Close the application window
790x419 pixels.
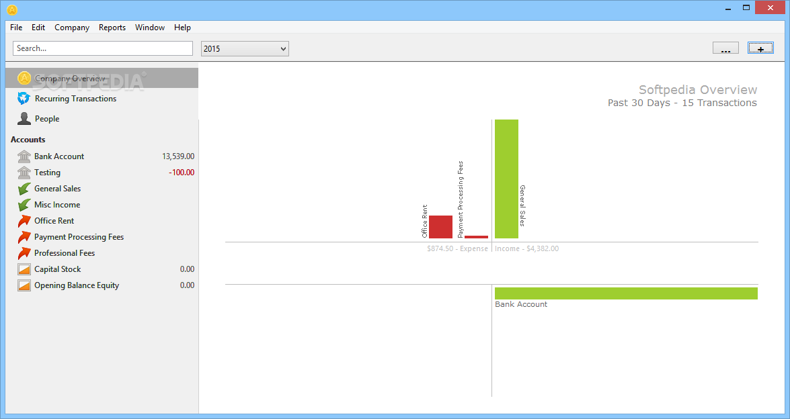coord(771,7)
